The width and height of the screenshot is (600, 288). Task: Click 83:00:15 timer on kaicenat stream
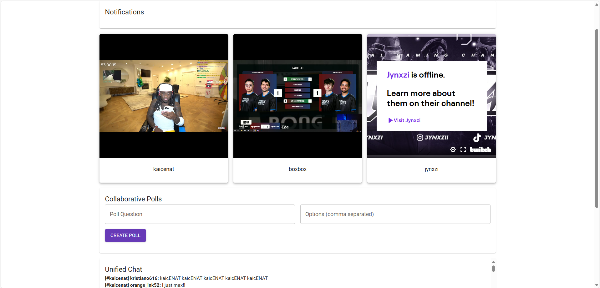pos(109,65)
